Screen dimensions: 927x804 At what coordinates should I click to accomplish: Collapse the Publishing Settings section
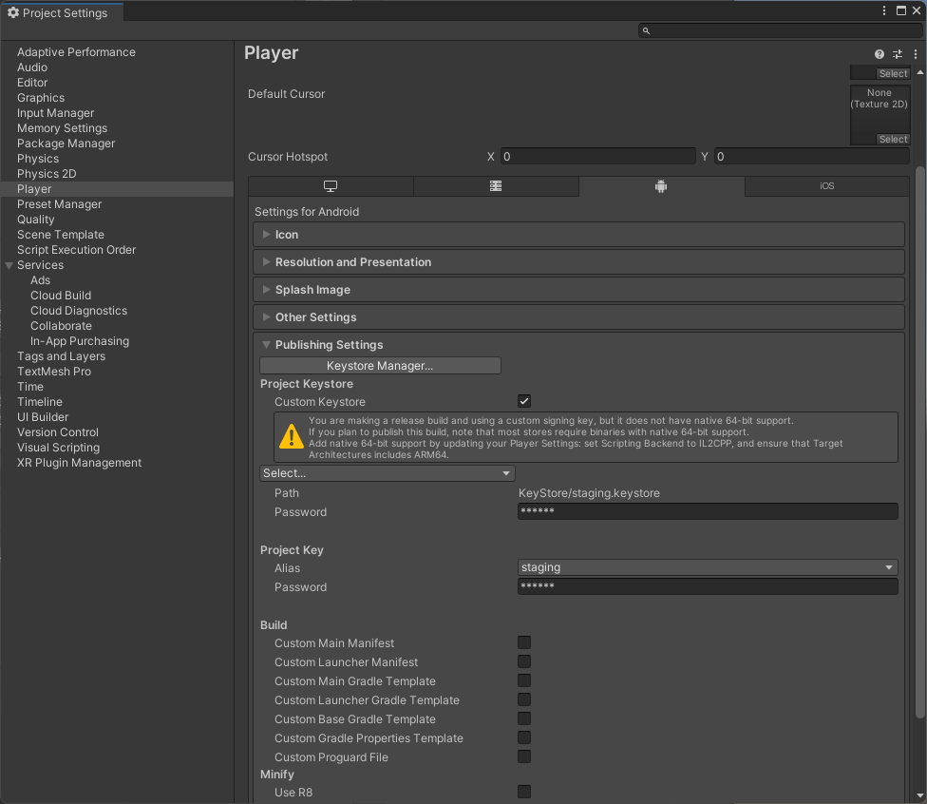click(578, 345)
